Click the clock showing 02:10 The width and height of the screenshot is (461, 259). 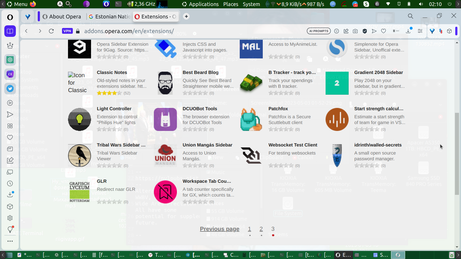click(435, 4)
